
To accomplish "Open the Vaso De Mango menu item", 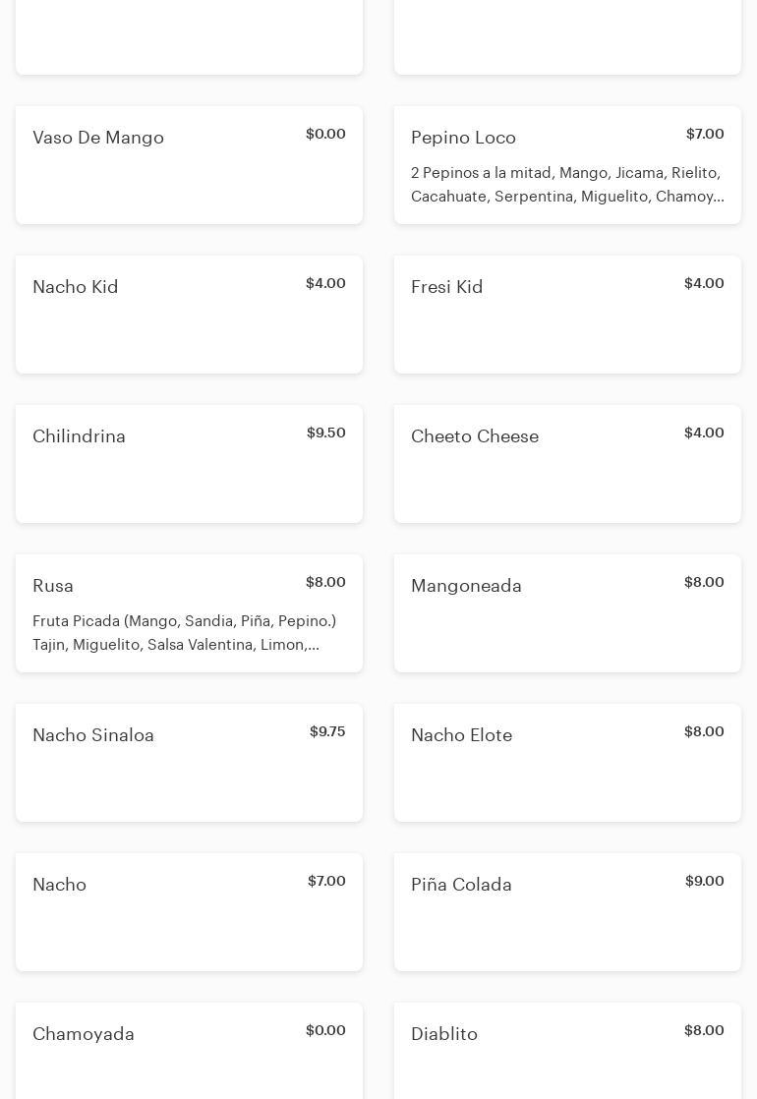I will [189, 165].
